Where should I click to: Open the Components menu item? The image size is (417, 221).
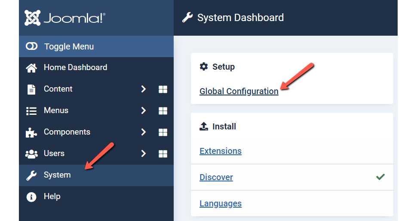pyautogui.click(x=67, y=132)
